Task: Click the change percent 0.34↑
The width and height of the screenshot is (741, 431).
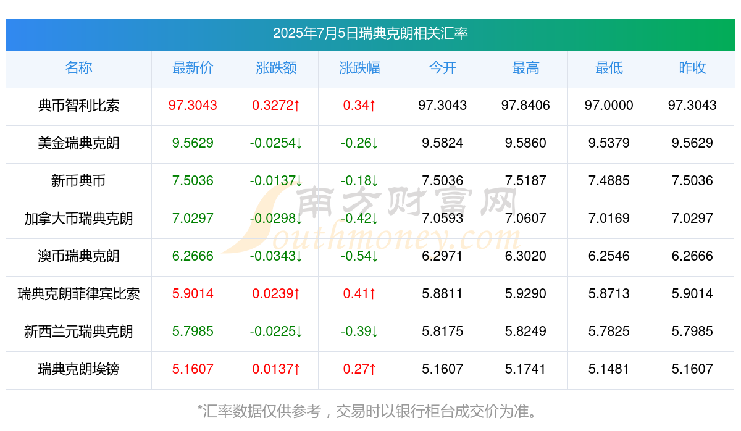Action: (x=359, y=106)
